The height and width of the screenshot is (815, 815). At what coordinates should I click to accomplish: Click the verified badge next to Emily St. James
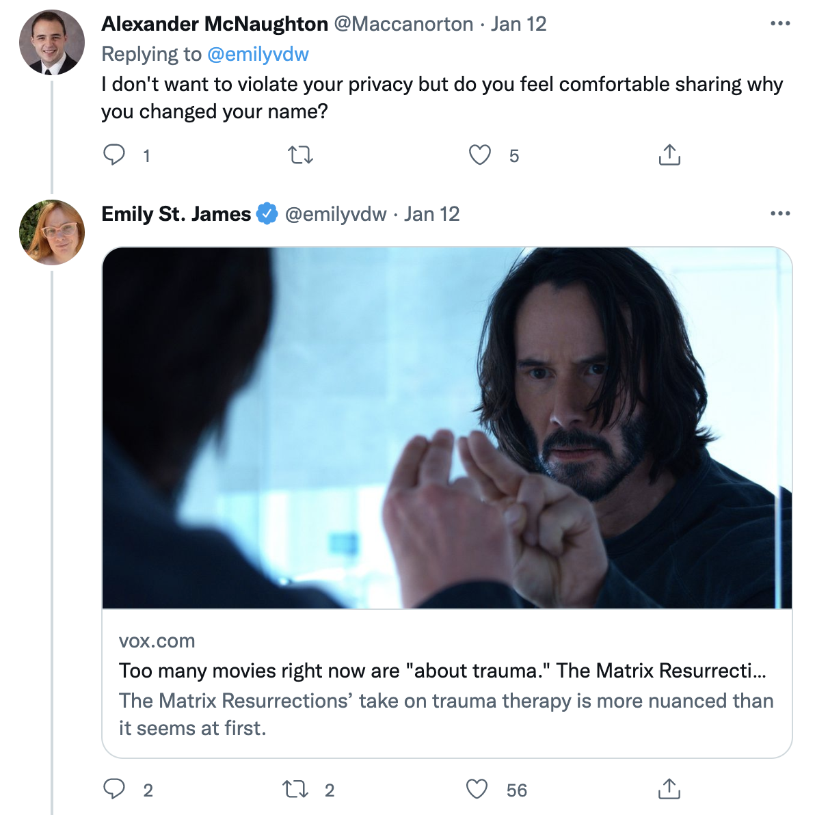(267, 214)
